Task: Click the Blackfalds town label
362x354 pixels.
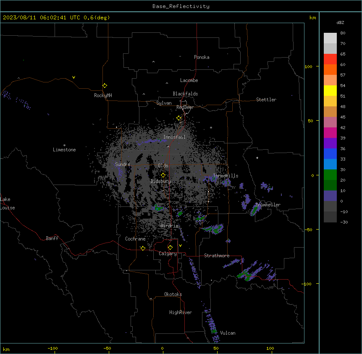Action: point(185,94)
